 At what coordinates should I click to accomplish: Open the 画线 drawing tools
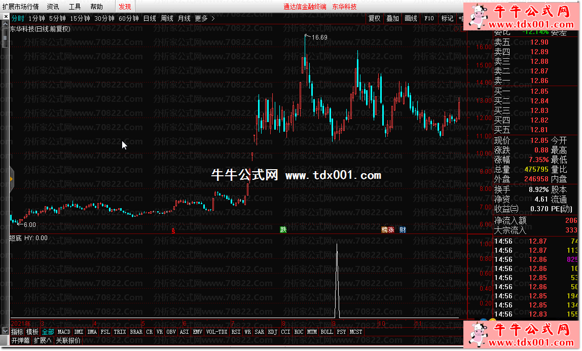pyautogui.click(x=411, y=18)
